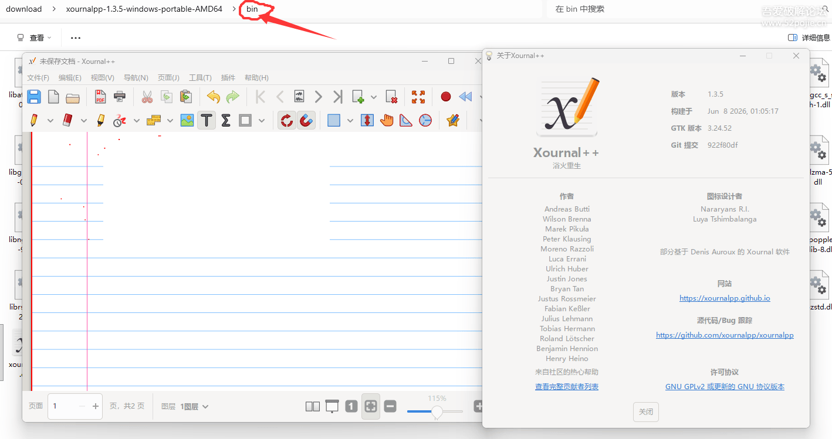Choose the Insert Image tool

coord(187,120)
